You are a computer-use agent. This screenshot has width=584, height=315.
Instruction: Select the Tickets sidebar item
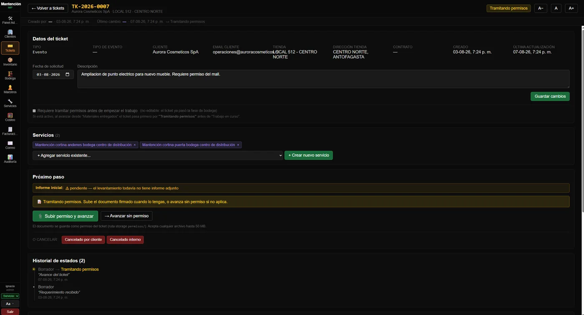10,48
